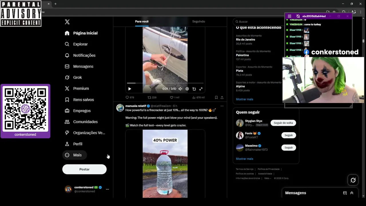Screen dimensions: 366x206
Task: Open Política de Privacidade footer link
Action: [268, 169]
